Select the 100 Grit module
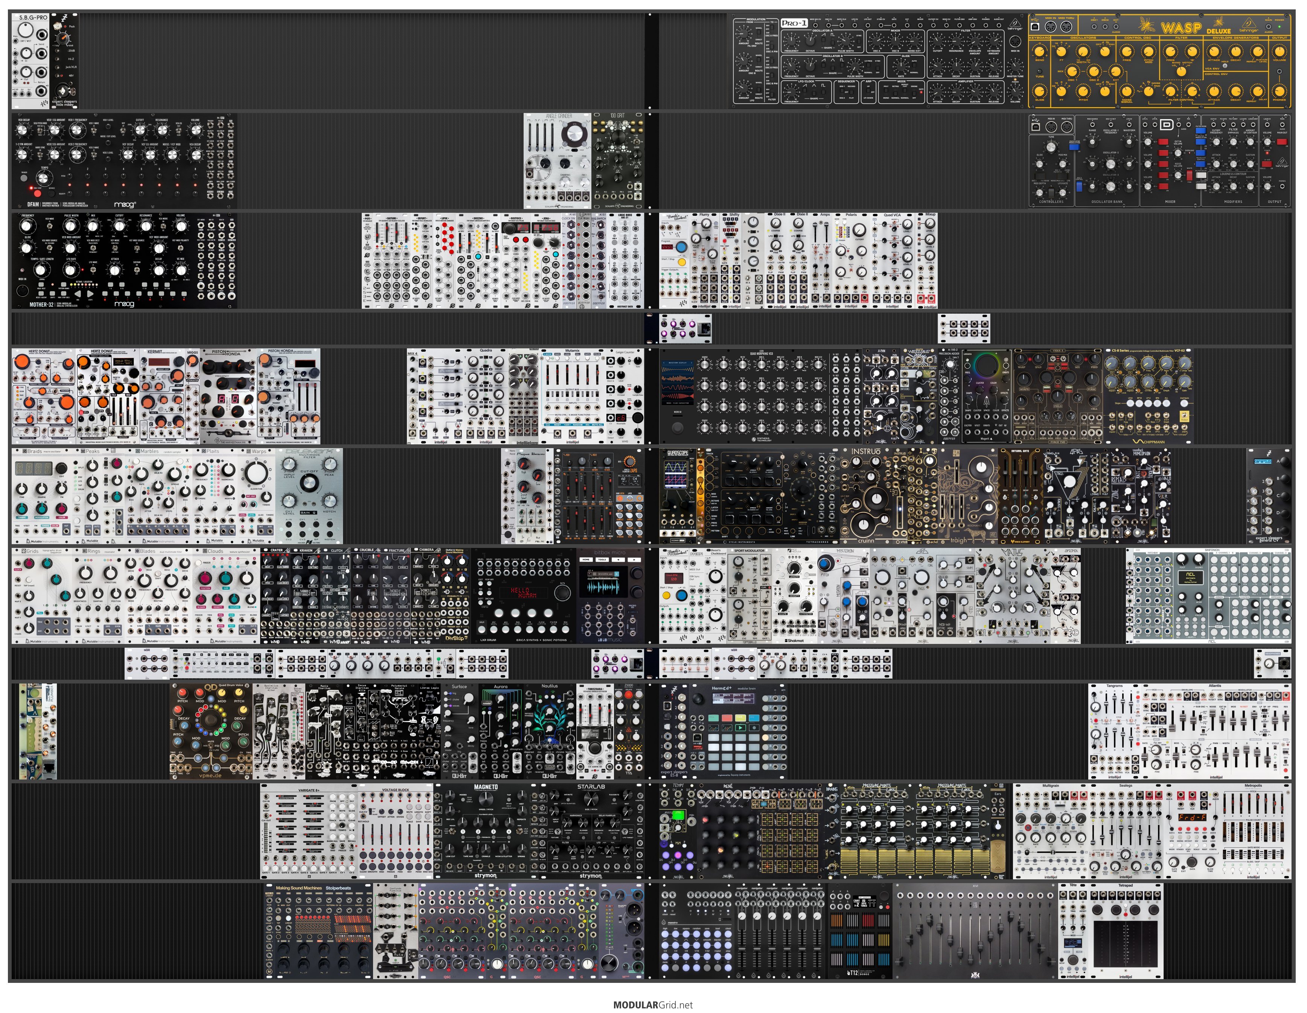1307x1013 pixels. pyautogui.click(x=618, y=160)
